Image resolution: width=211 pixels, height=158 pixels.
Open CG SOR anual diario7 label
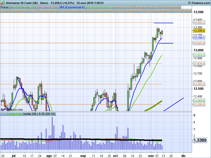tap(130, 11)
